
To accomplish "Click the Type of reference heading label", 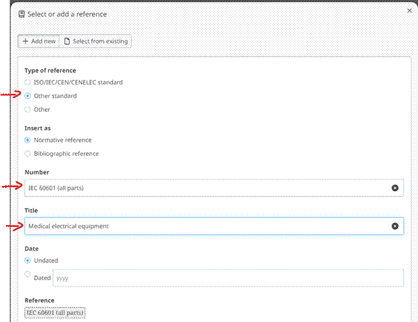I will 50,70.
